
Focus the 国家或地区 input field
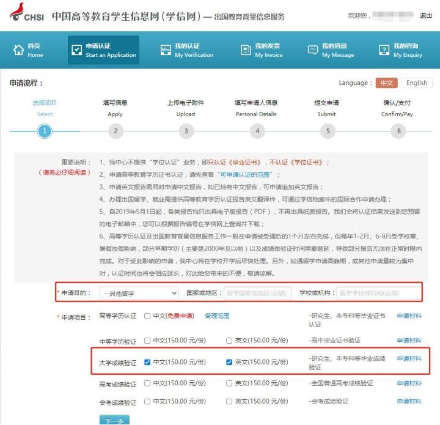257,294
